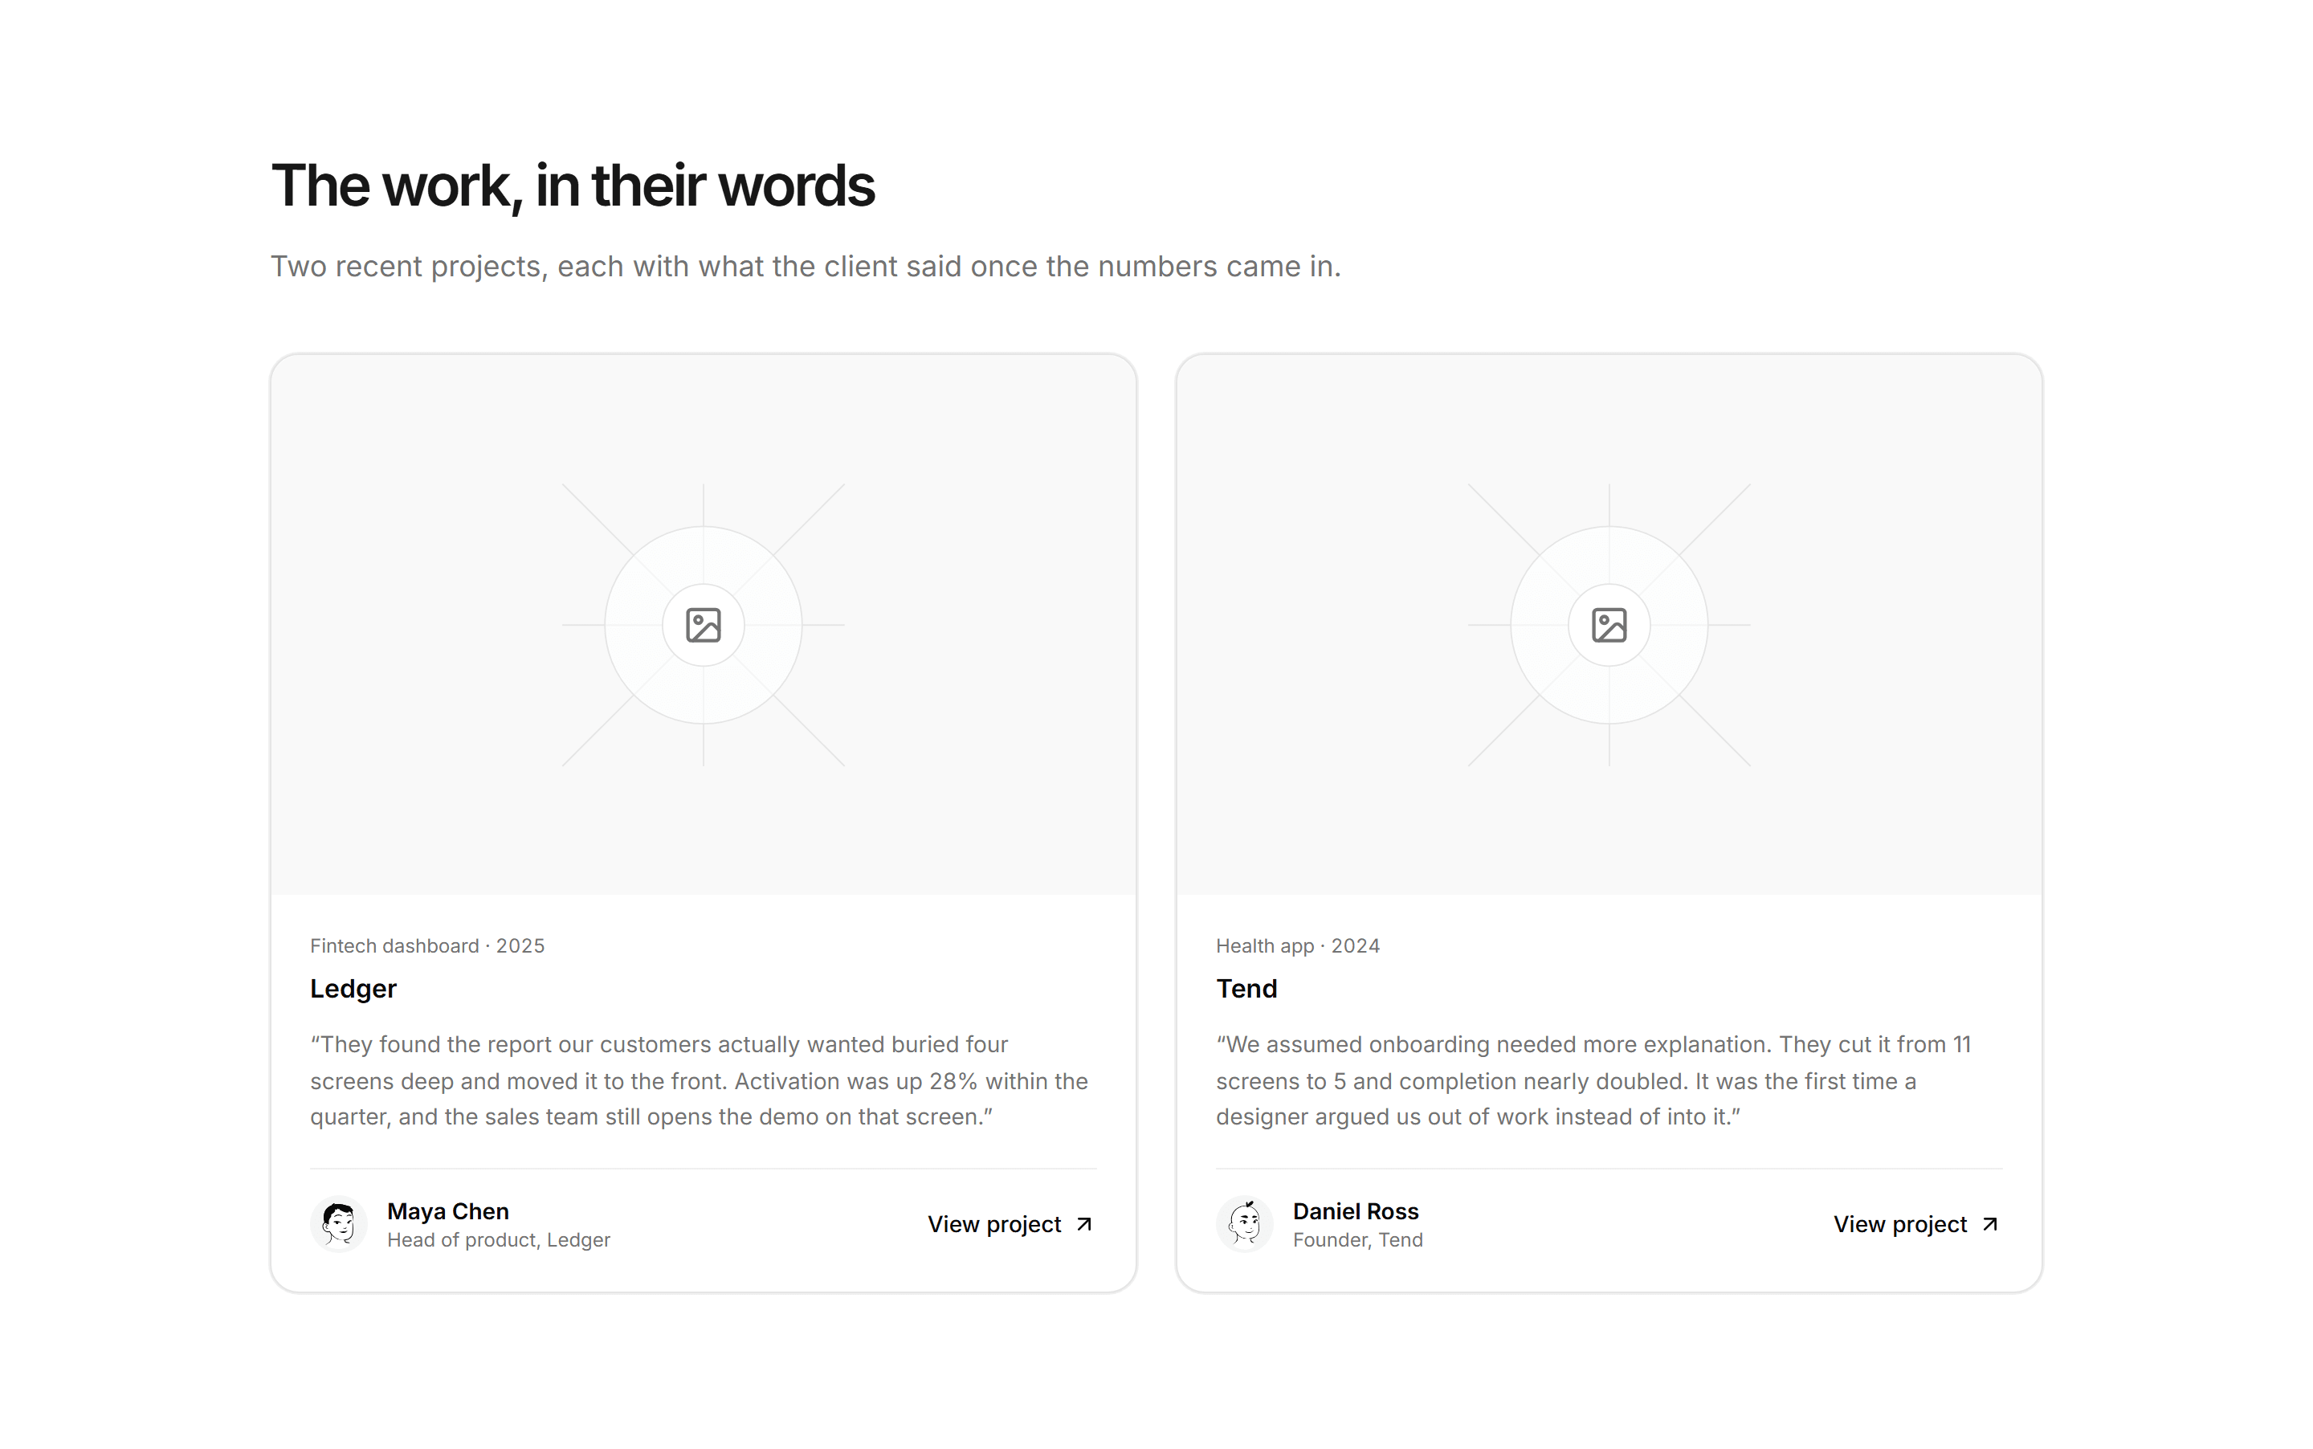Click the name Maya Chen
This screenshot has width=2313, height=1449.
coord(447,1210)
